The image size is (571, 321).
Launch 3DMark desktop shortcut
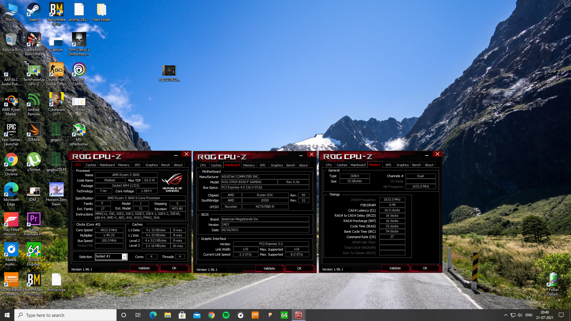(34, 132)
